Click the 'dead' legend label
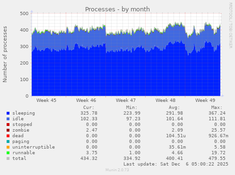 (x=18, y=136)
